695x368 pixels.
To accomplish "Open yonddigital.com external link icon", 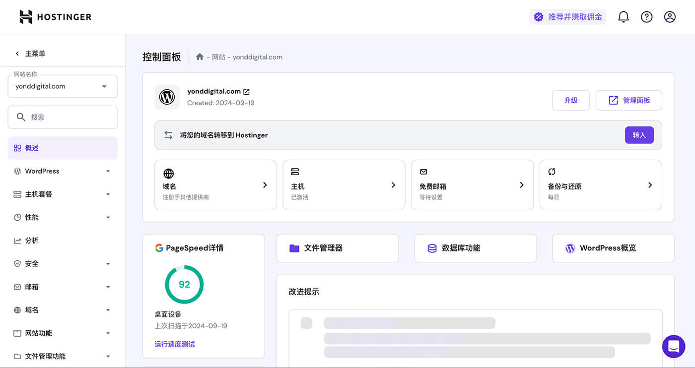I will pyautogui.click(x=246, y=92).
